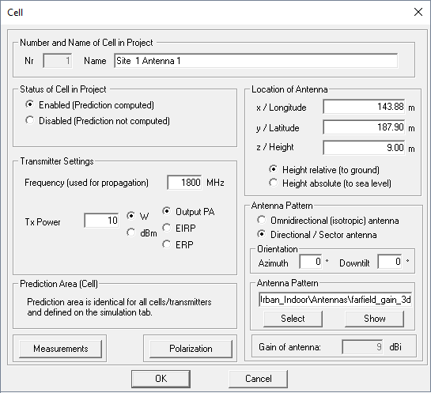This screenshot has width=431, height=393.
Task: Confirm the dialog with OK
Action: 161,379
